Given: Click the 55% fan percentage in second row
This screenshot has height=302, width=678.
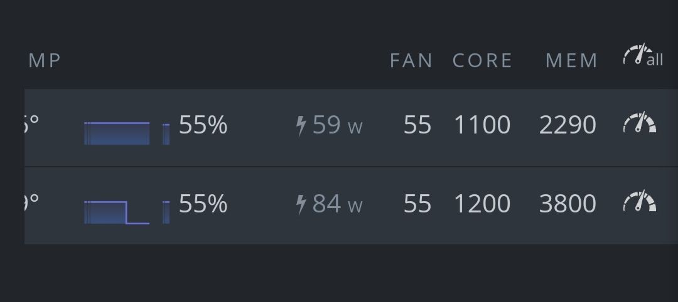Looking at the screenshot, I should [203, 204].
